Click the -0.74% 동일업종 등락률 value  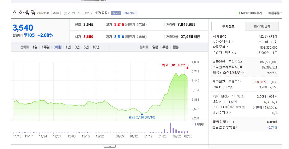coord(272,128)
